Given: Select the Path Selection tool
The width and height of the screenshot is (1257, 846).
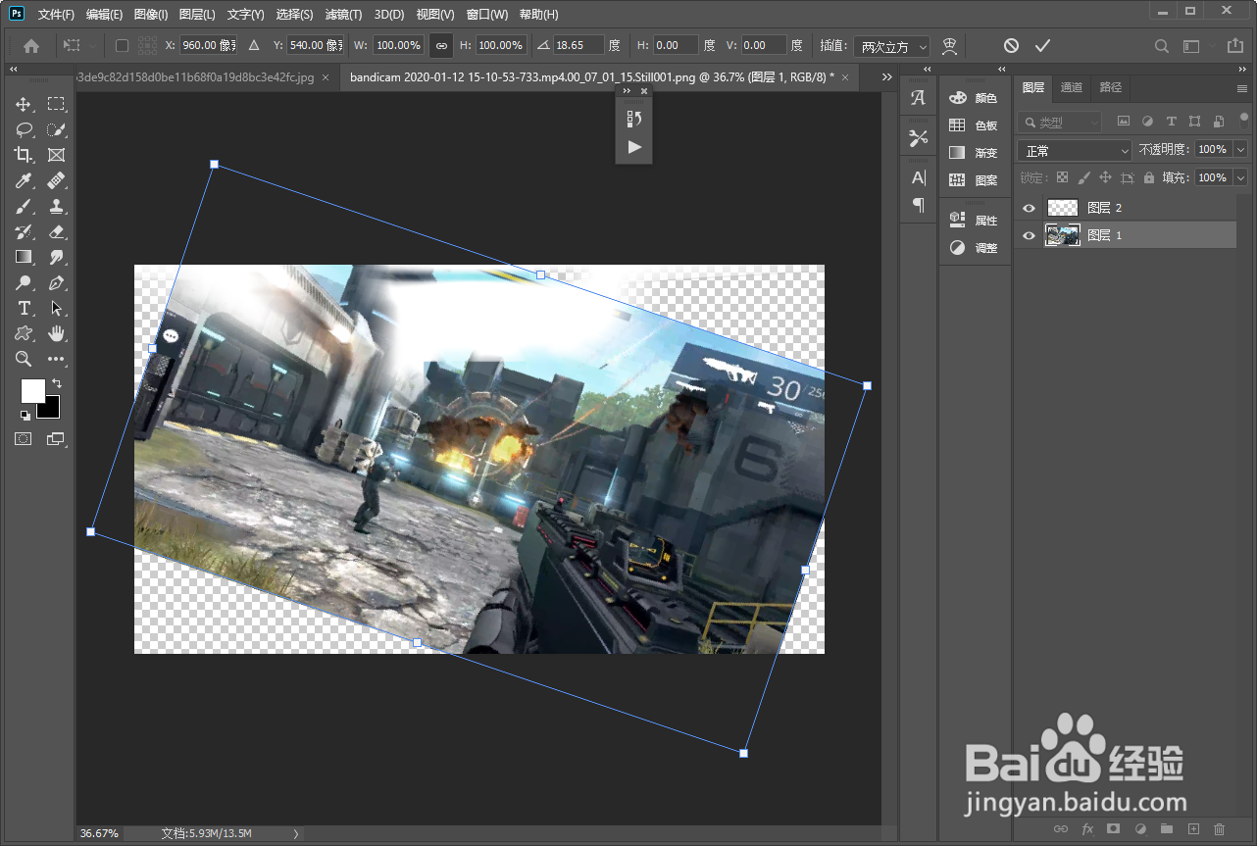Looking at the screenshot, I should 57,308.
